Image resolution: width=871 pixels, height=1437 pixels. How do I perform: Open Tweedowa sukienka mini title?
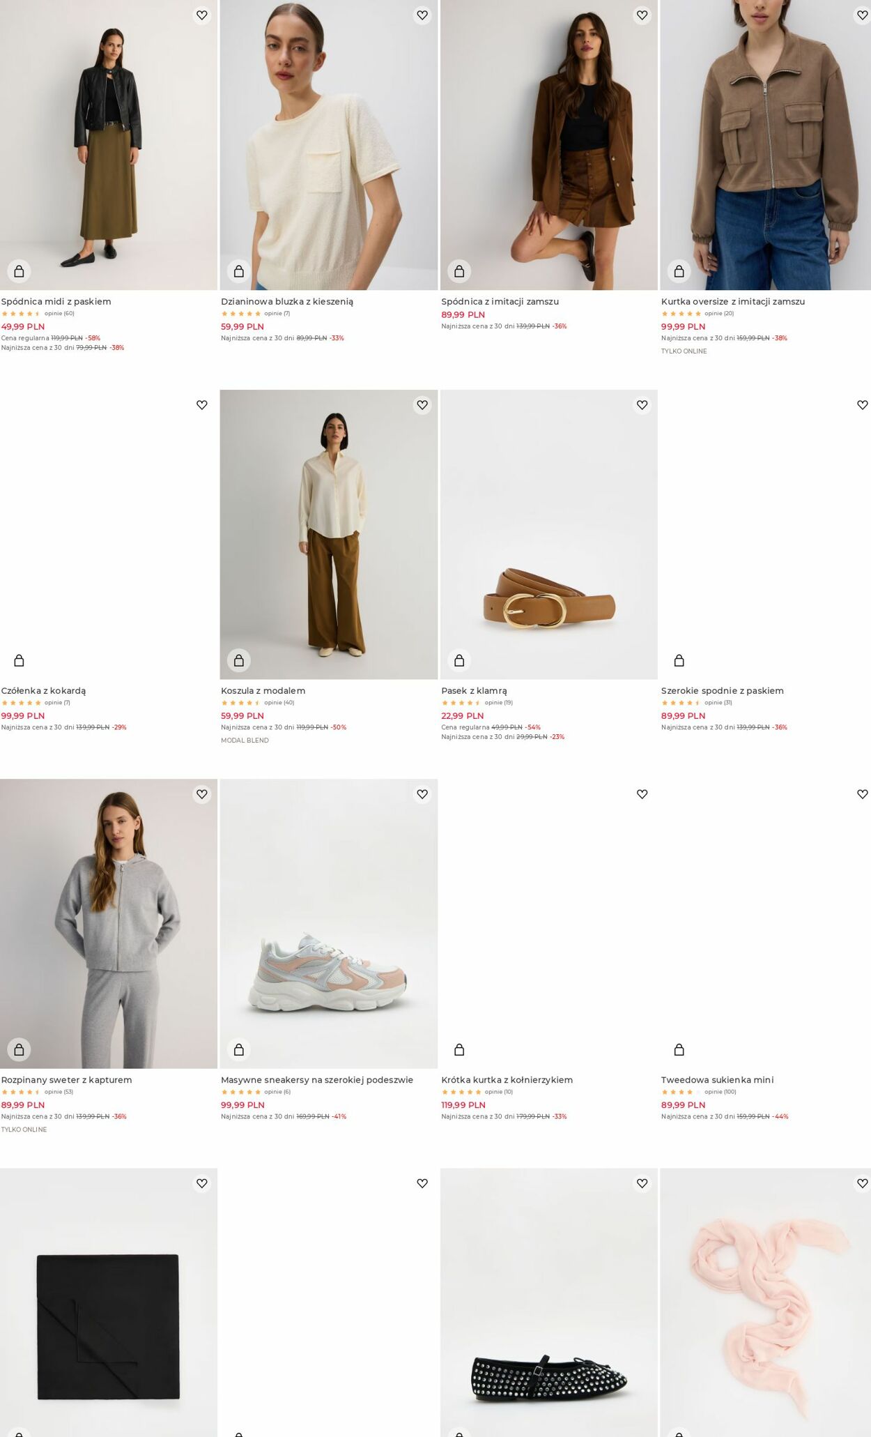[718, 1080]
